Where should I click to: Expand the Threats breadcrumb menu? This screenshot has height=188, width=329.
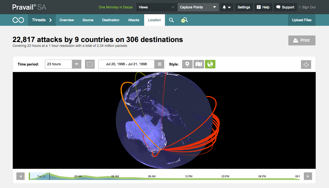tap(42, 20)
